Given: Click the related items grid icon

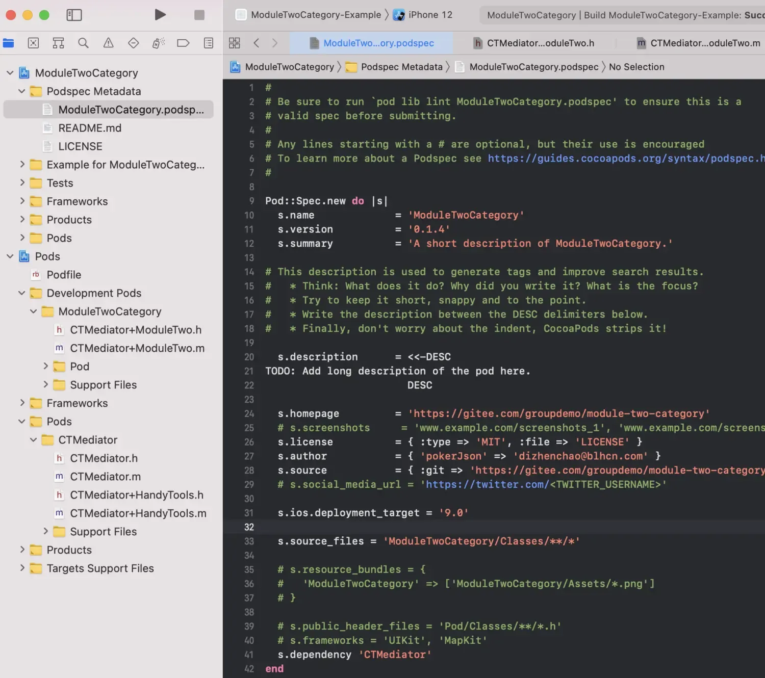Looking at the screenshot, I should [x=235, y=43].
